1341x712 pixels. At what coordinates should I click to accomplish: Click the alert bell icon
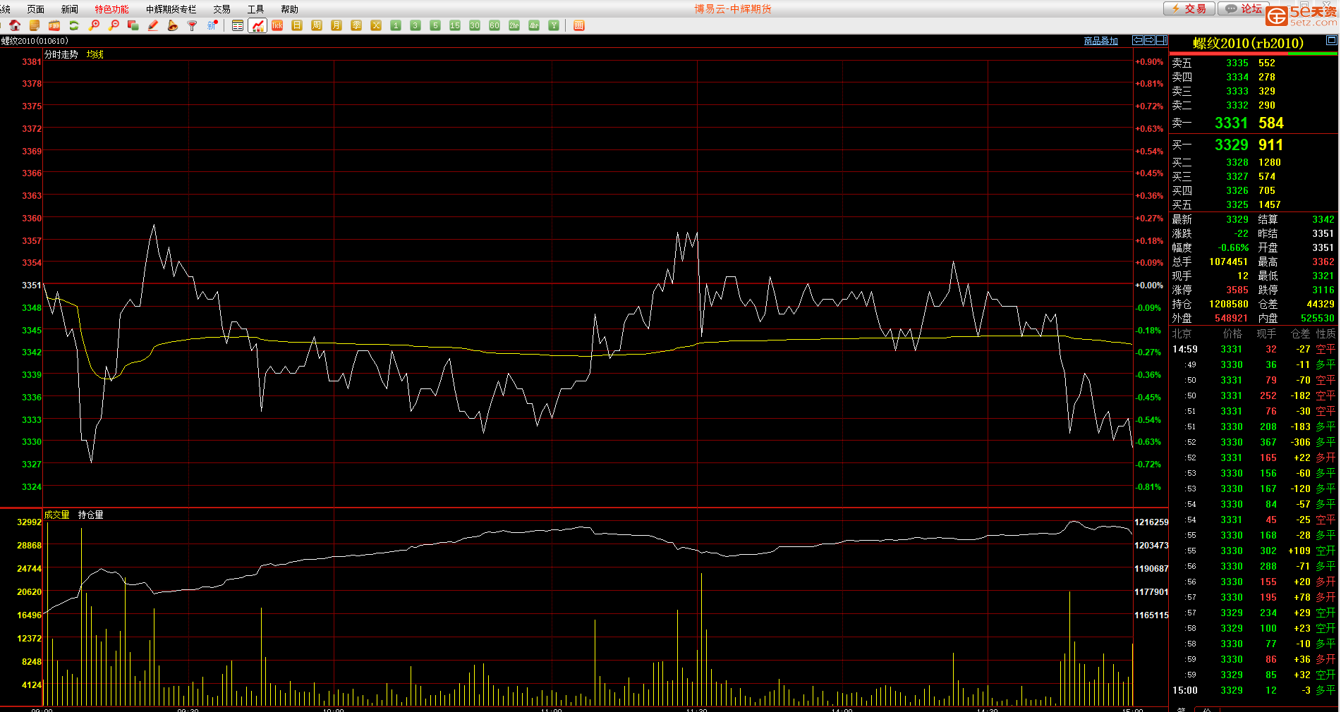point(173,25)
